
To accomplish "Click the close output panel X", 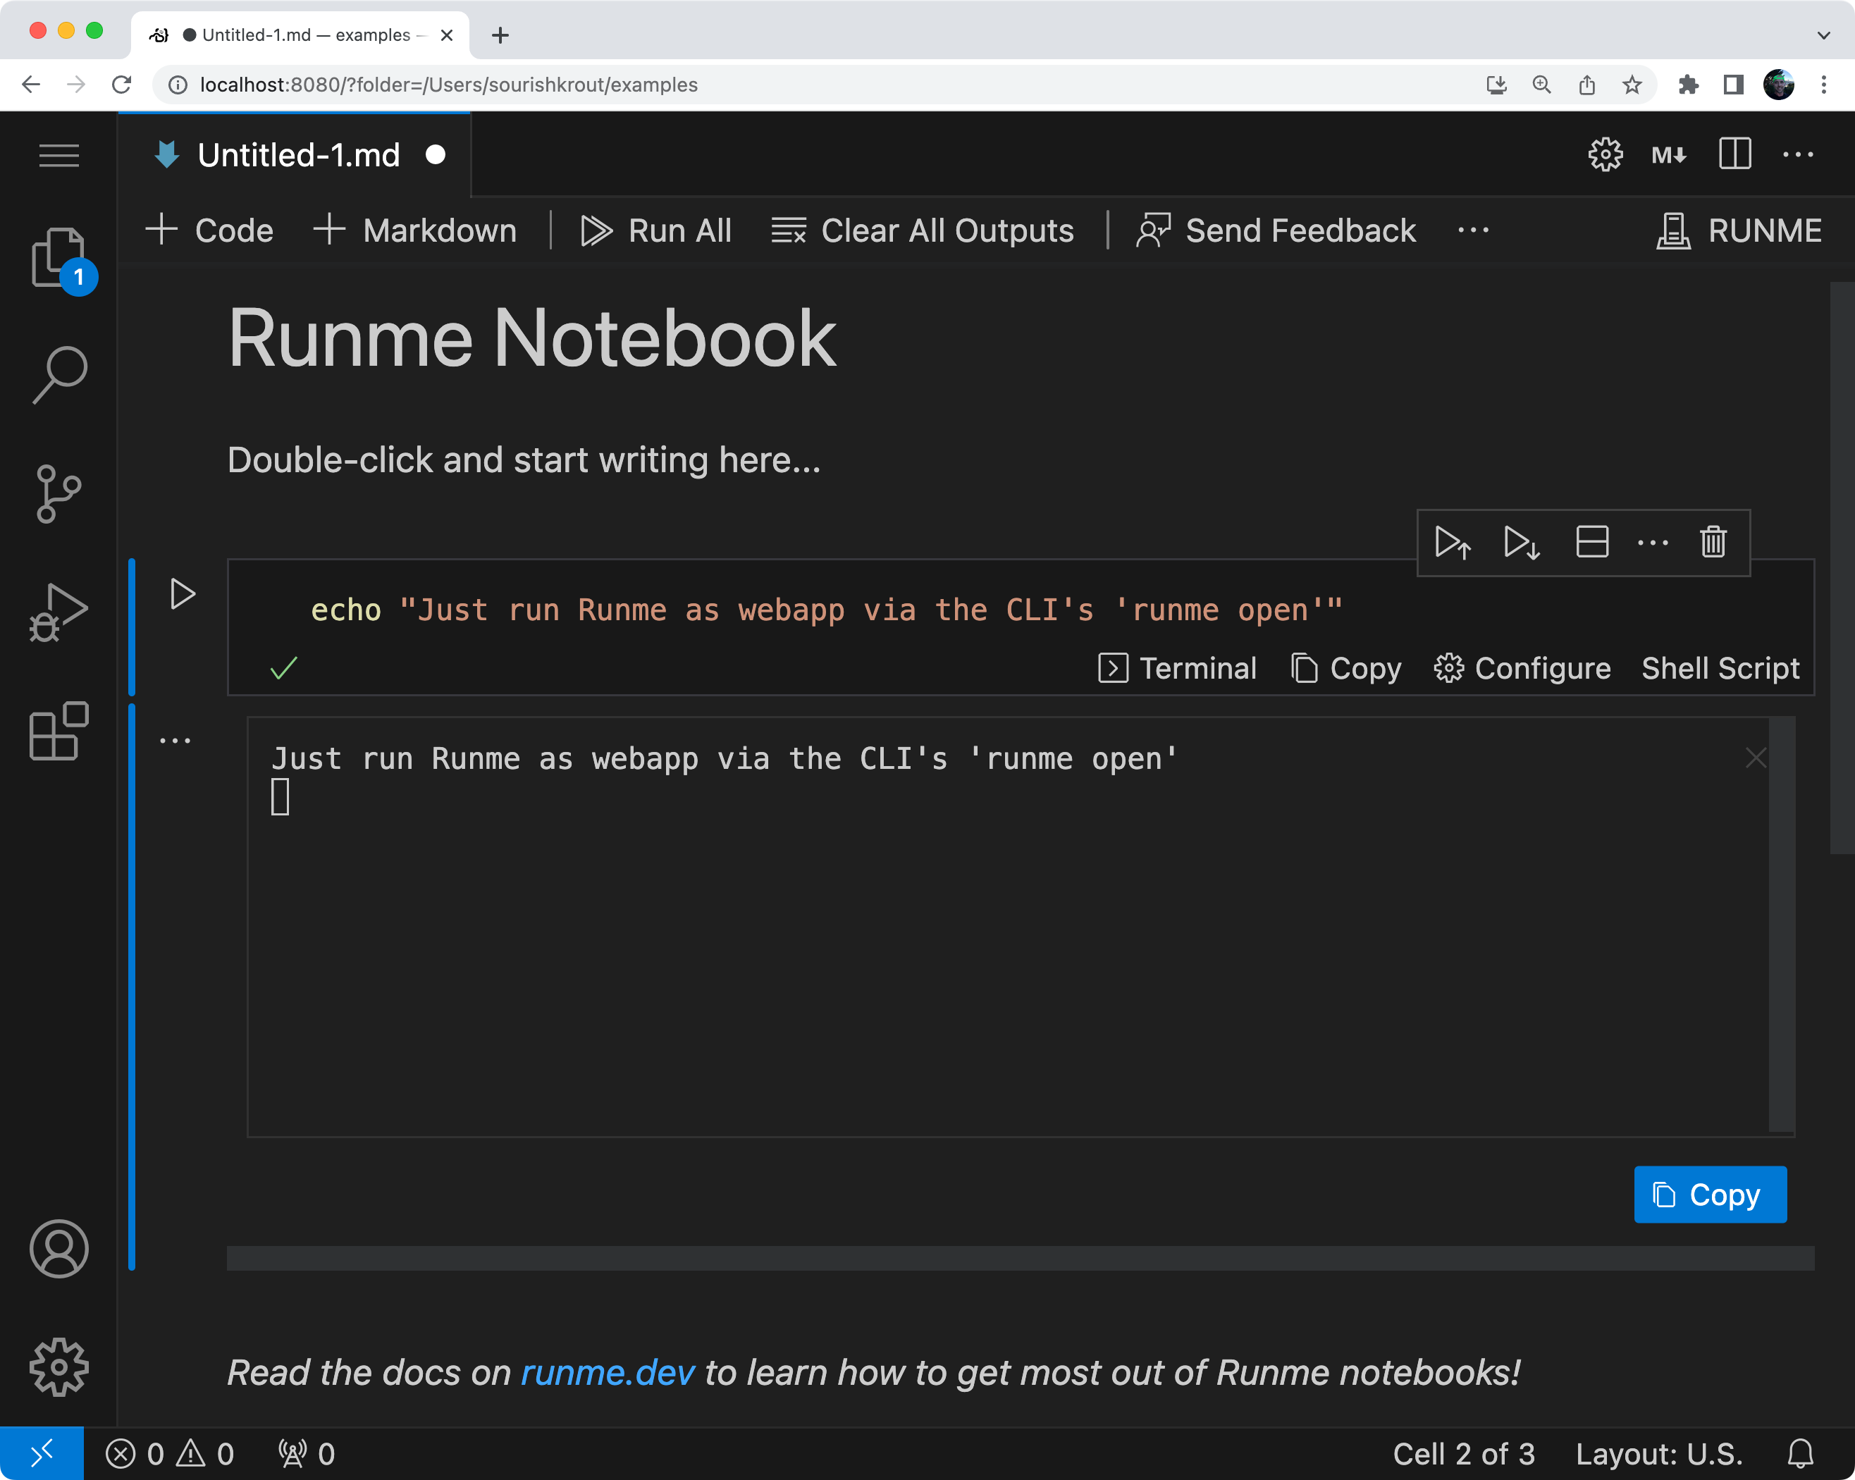I will pos(1756,757).
